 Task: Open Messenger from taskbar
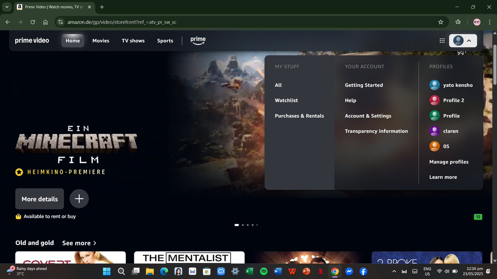tap(349, 272)
